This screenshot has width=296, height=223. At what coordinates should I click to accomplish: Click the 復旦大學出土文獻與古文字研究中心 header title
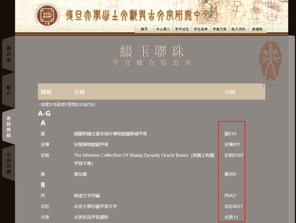coord(137,15)
